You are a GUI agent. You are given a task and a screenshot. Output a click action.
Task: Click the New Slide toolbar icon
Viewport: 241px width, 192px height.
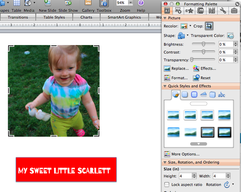click(47, 3)
